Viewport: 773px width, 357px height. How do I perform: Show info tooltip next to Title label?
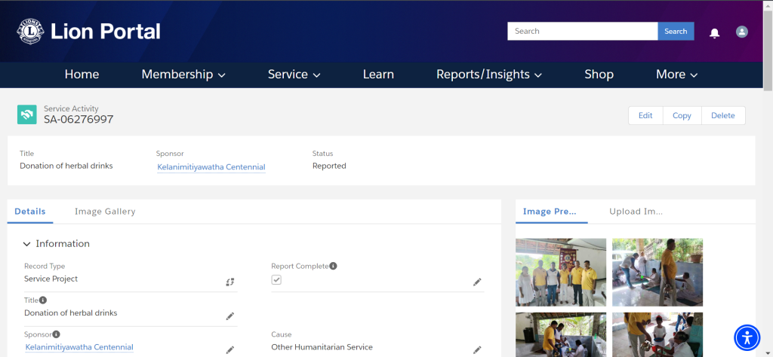[43, 300]
